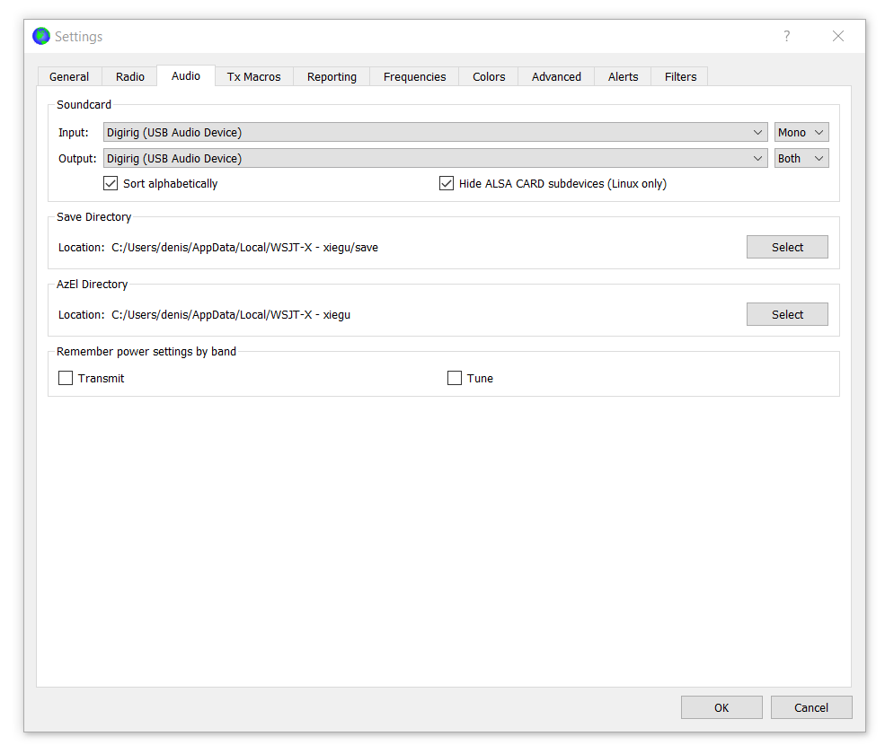This screenshot has height=754, width=885.
Task: Open the Radio tab
Action: (129, 76)
